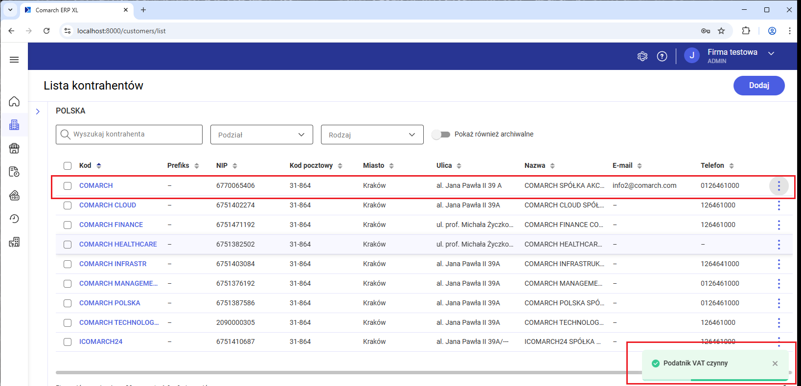
Task: Click the storefront icon in the sidebar
Action: [x=14, y=148]
